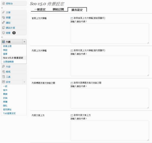This screenshot has width=152, height=143.
Task: Click the Media (媒體) icon in sidebar
Action: (x=3, y=17)
